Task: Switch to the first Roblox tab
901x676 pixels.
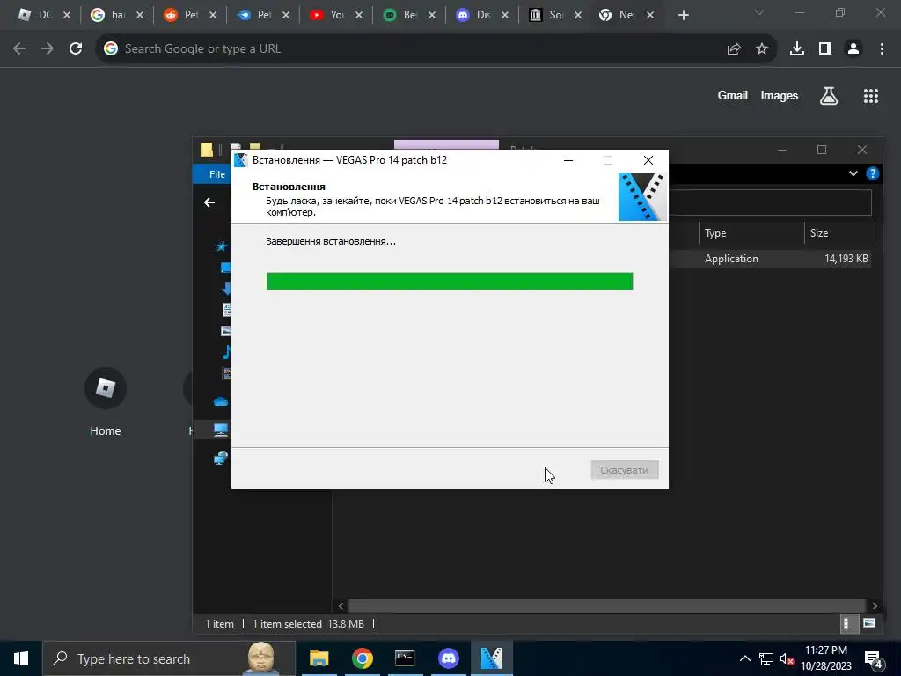Action: 44,15
